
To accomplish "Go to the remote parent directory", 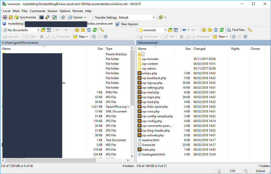I will pyautogui.click(x=204, y=30).
